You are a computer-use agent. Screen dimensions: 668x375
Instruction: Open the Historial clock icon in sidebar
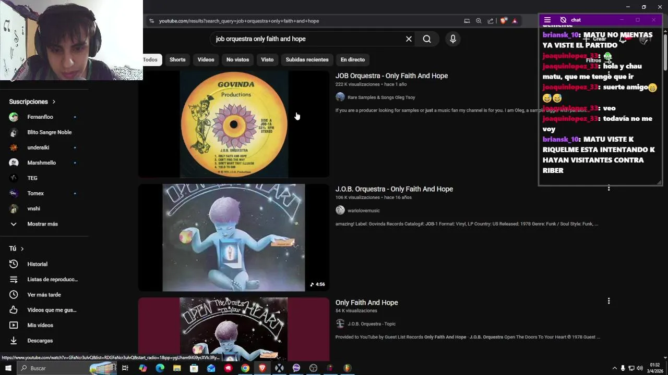pos(14,264)
